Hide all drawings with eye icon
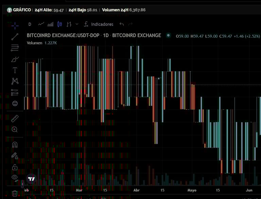This screenshot has height=199, width=261. point(15,178)
